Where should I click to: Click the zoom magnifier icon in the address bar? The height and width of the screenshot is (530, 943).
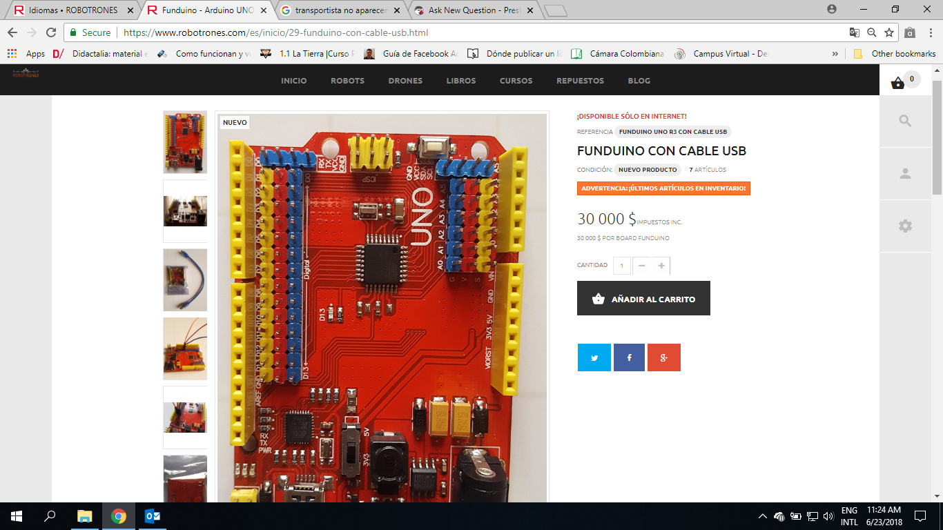(872, 32)
